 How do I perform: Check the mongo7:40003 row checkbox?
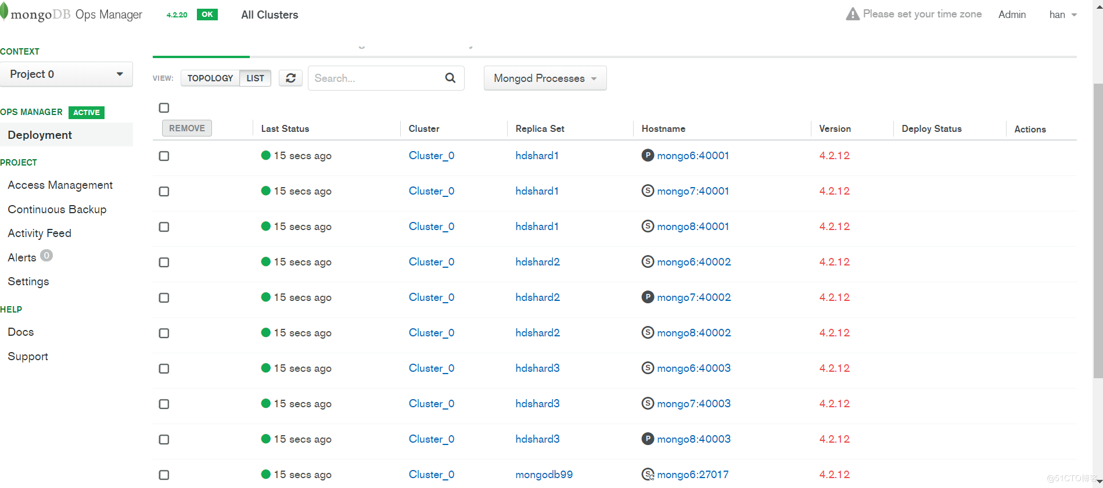coord(164,404)
